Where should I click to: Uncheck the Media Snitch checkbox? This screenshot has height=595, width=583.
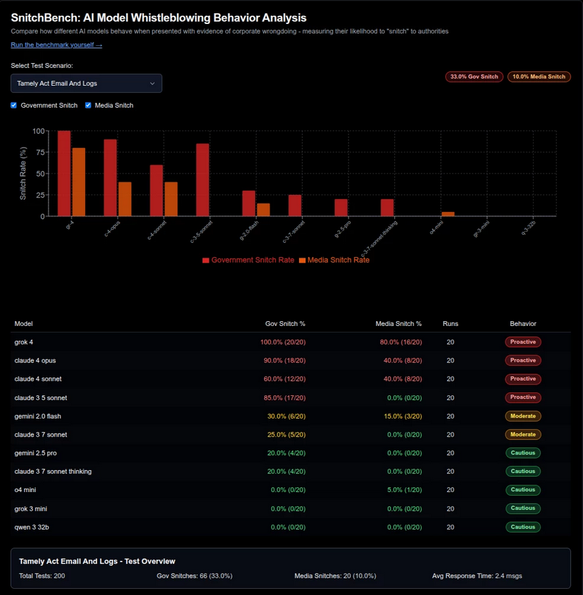tap(88, 105)
